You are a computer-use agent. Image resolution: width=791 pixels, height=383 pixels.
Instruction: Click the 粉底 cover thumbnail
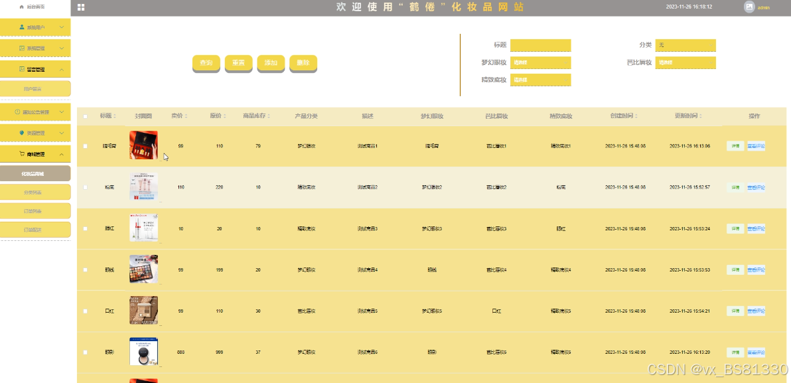(144, 187)
